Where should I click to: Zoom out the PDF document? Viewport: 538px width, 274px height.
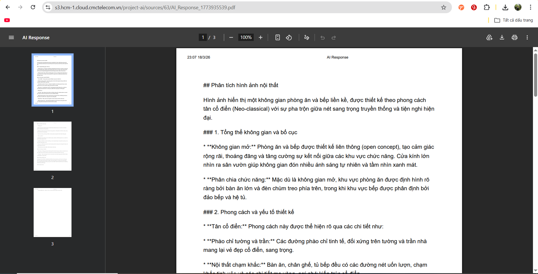pos(231,38)
